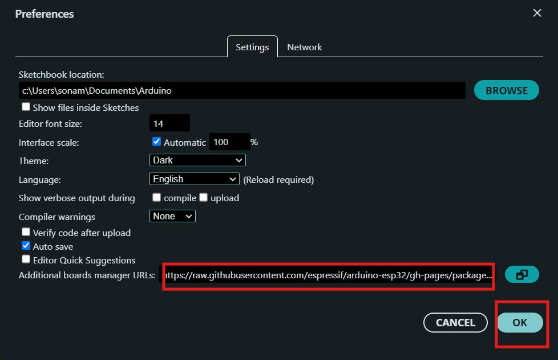This screenshot has width=558, height=360.
Task: Click the Additional boards manager URLs field
Action: click(x=327, y=275)
